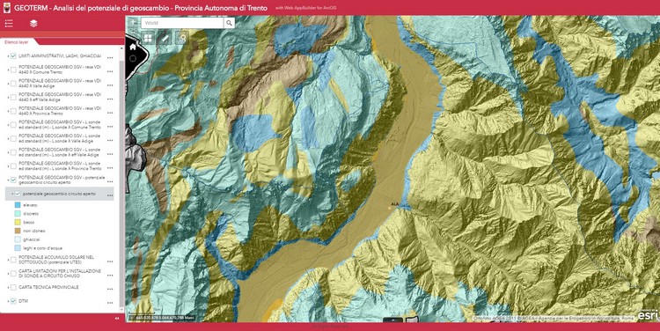Click the World search input field

click(x=183, y=23)
